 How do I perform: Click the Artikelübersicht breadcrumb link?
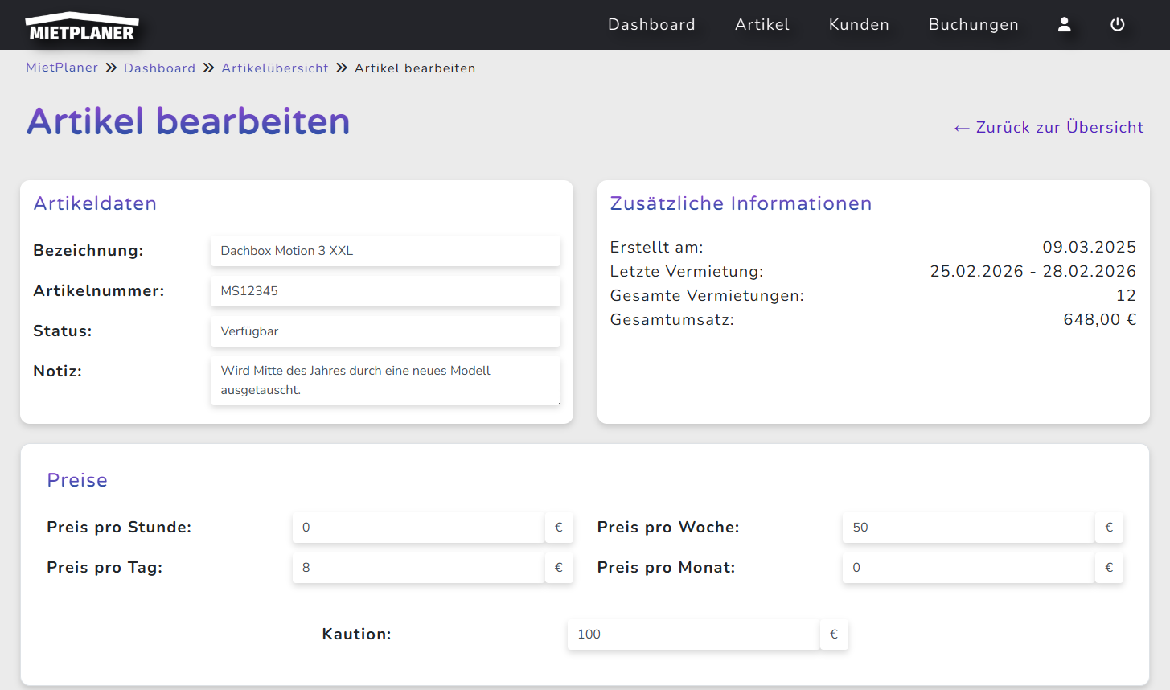pyautogui.click(x=274, y=68)
